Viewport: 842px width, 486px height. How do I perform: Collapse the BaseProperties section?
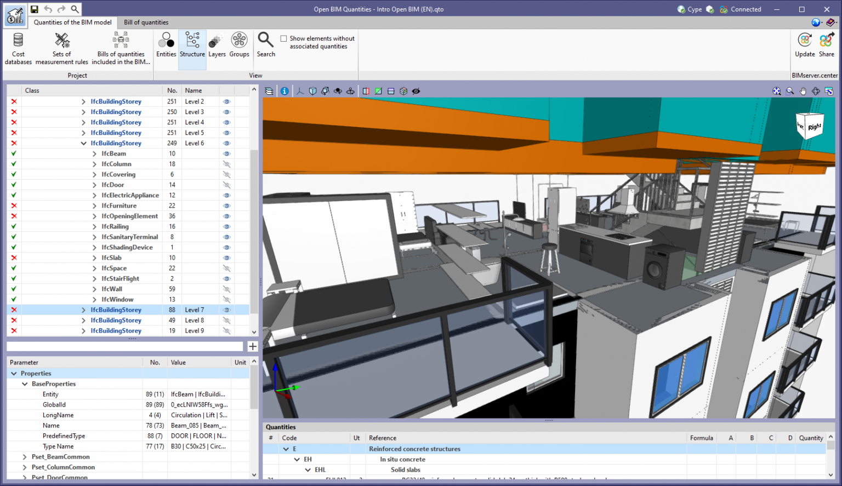point(24,384)
